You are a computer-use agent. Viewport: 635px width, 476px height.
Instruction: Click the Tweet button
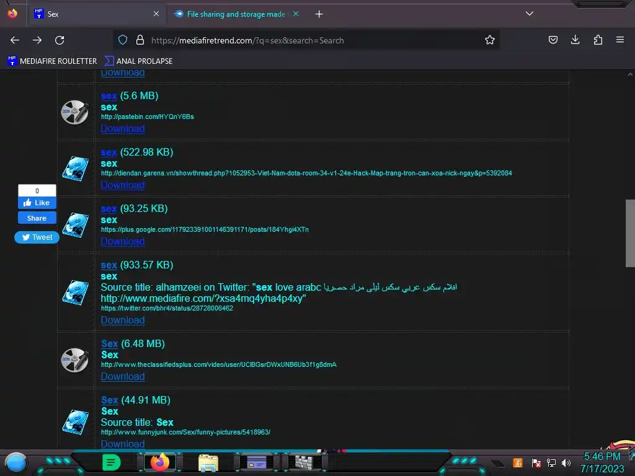37,237
